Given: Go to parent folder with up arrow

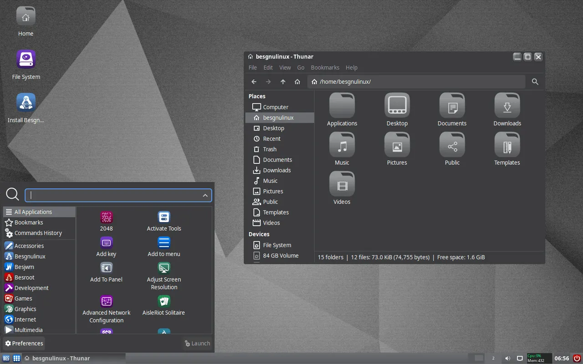Looking at the screenshot, I should (283, 82).
